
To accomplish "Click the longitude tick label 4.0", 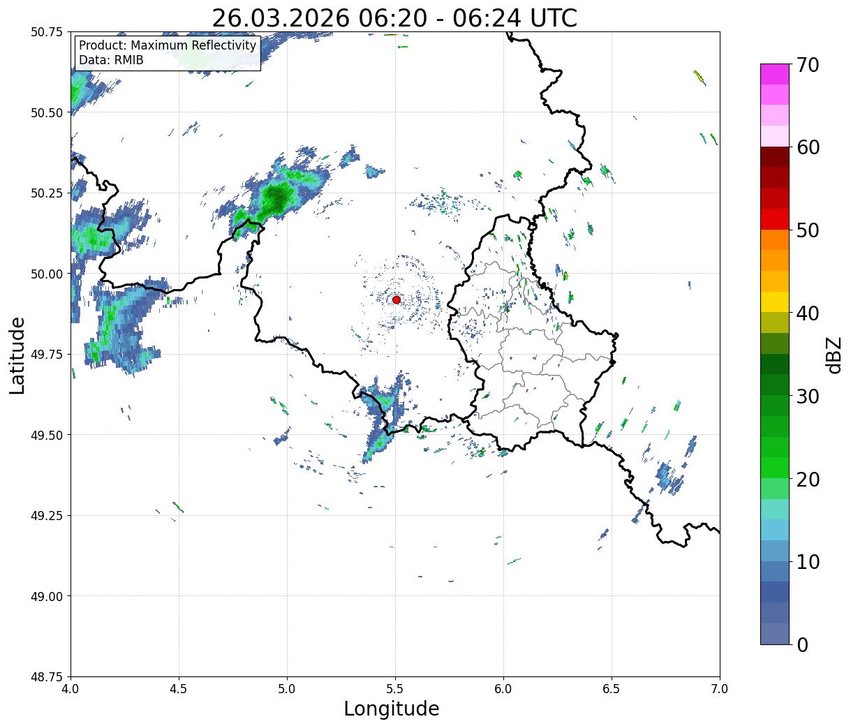I will 71,689.
